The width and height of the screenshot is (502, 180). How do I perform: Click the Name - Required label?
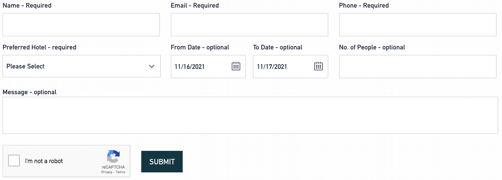pyautogui.click(x=27, y=5)
